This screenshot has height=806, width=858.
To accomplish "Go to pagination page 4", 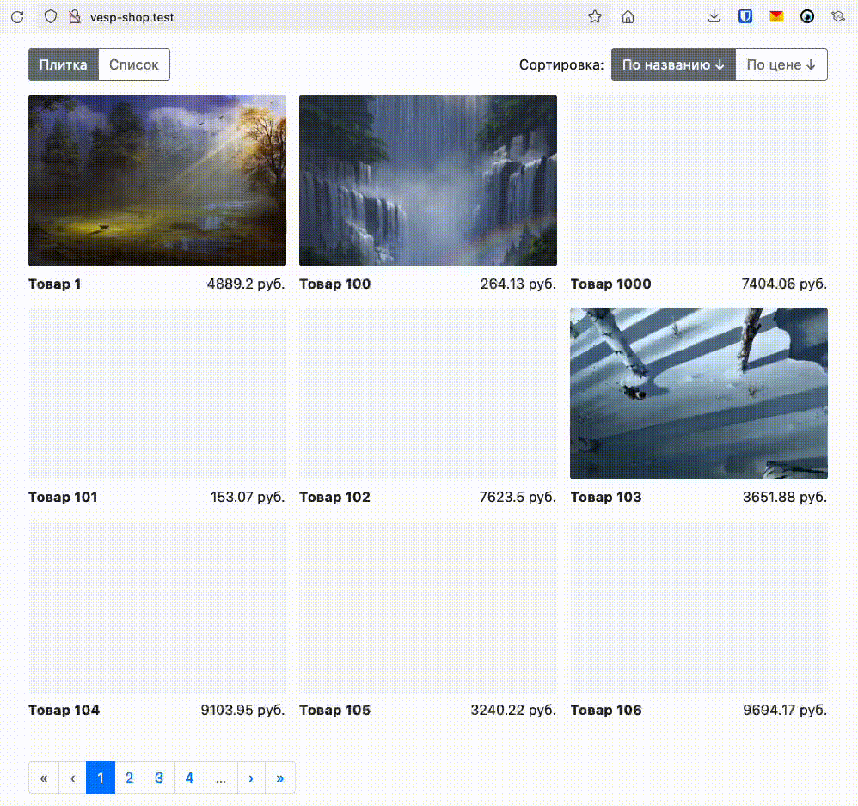I will point(189,778).
